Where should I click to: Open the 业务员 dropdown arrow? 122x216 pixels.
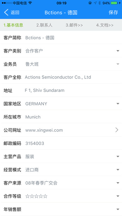118,64
